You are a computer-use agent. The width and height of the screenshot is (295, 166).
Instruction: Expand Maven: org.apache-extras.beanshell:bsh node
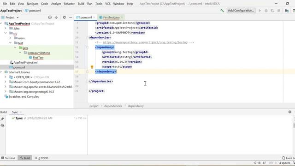coord(6,87)
